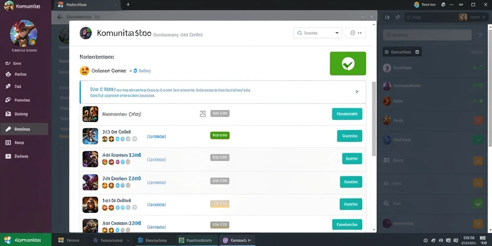This screenshot has height=246, width=492.
Task: Click the lightning bolt avatar in the right panel
Action: click(x=387, y=68)
